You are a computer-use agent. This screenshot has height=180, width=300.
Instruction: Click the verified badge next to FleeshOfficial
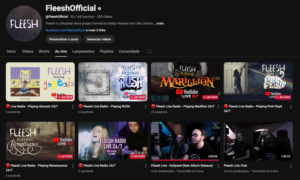99,9
